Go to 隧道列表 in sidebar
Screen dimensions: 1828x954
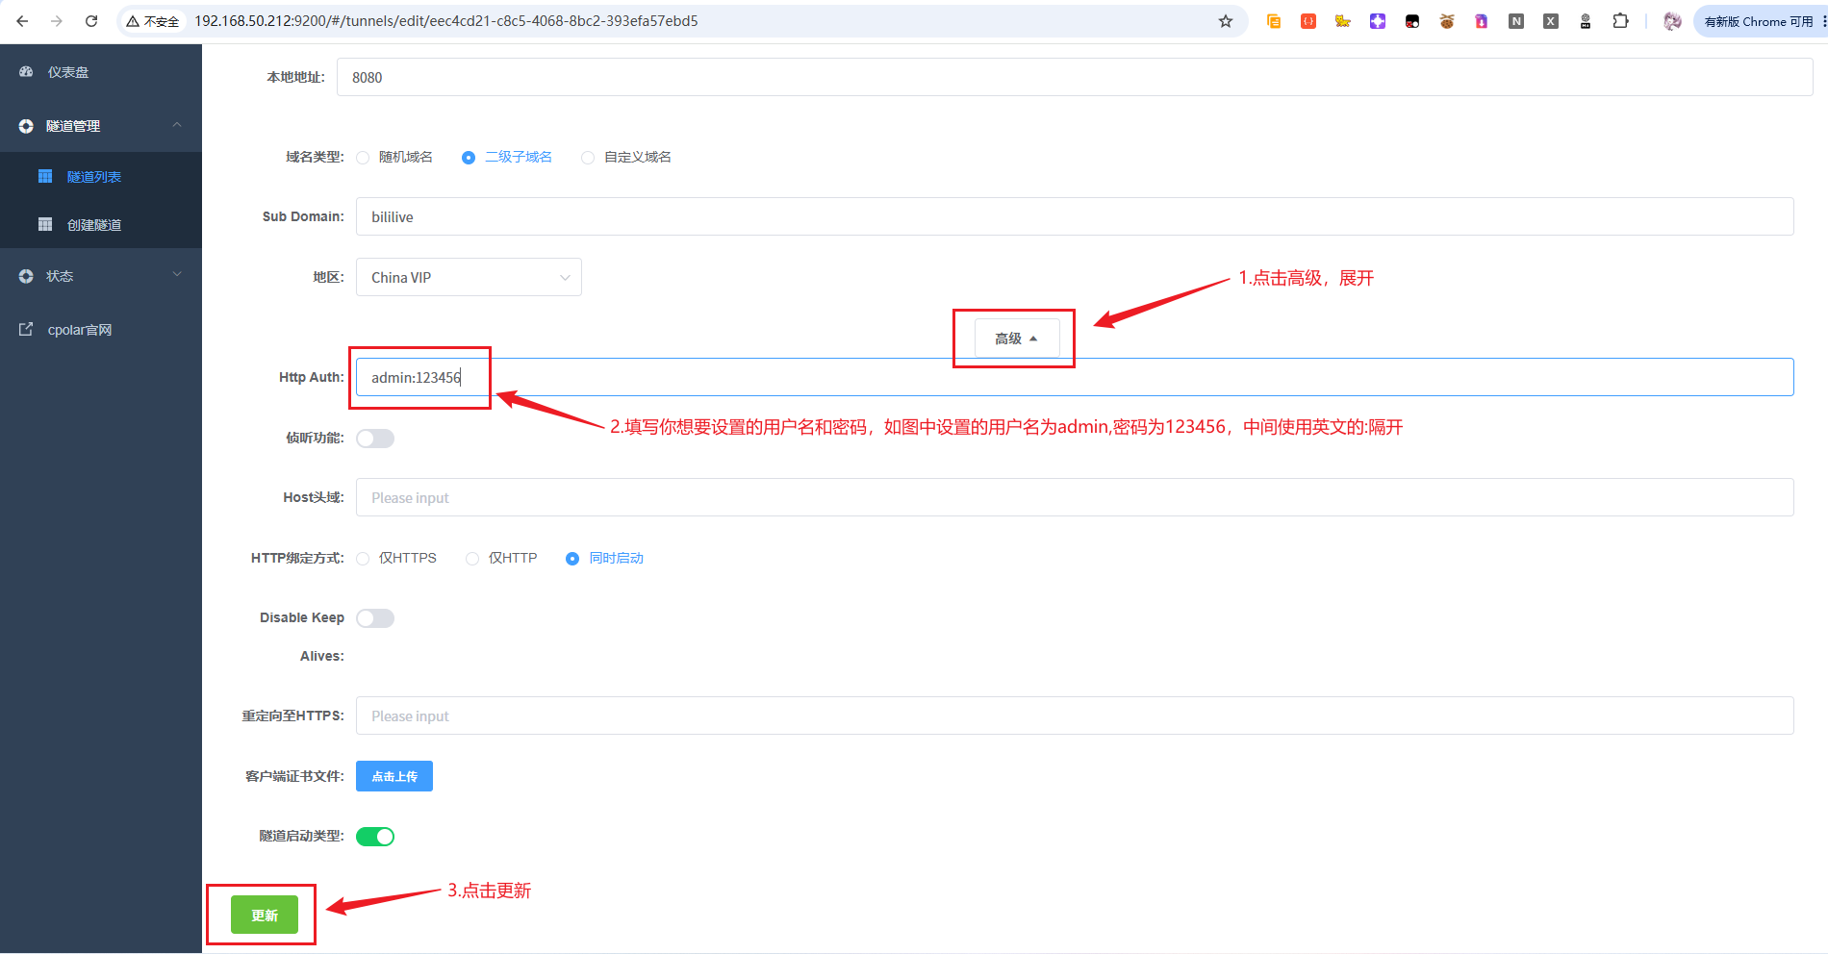[x=101, y=176]
